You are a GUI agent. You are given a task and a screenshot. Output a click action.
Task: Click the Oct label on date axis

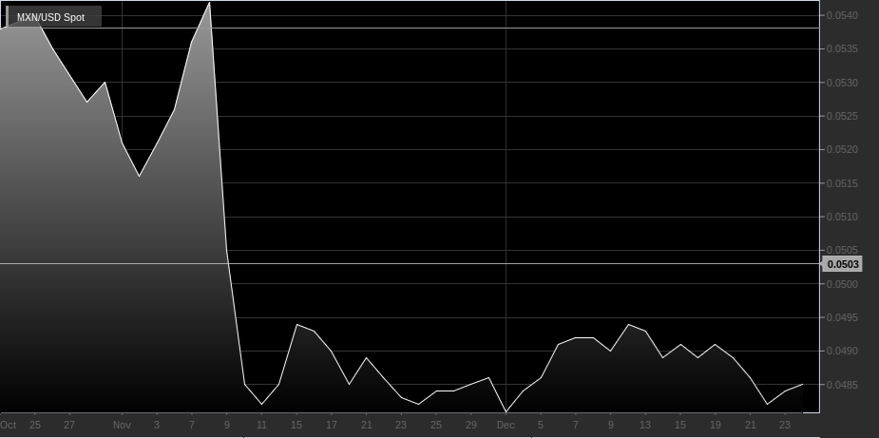tap(9, 425)
